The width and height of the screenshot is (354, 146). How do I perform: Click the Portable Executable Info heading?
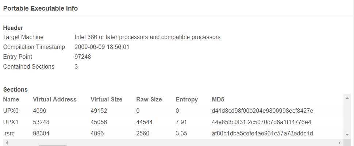click(x=41, y=8)
